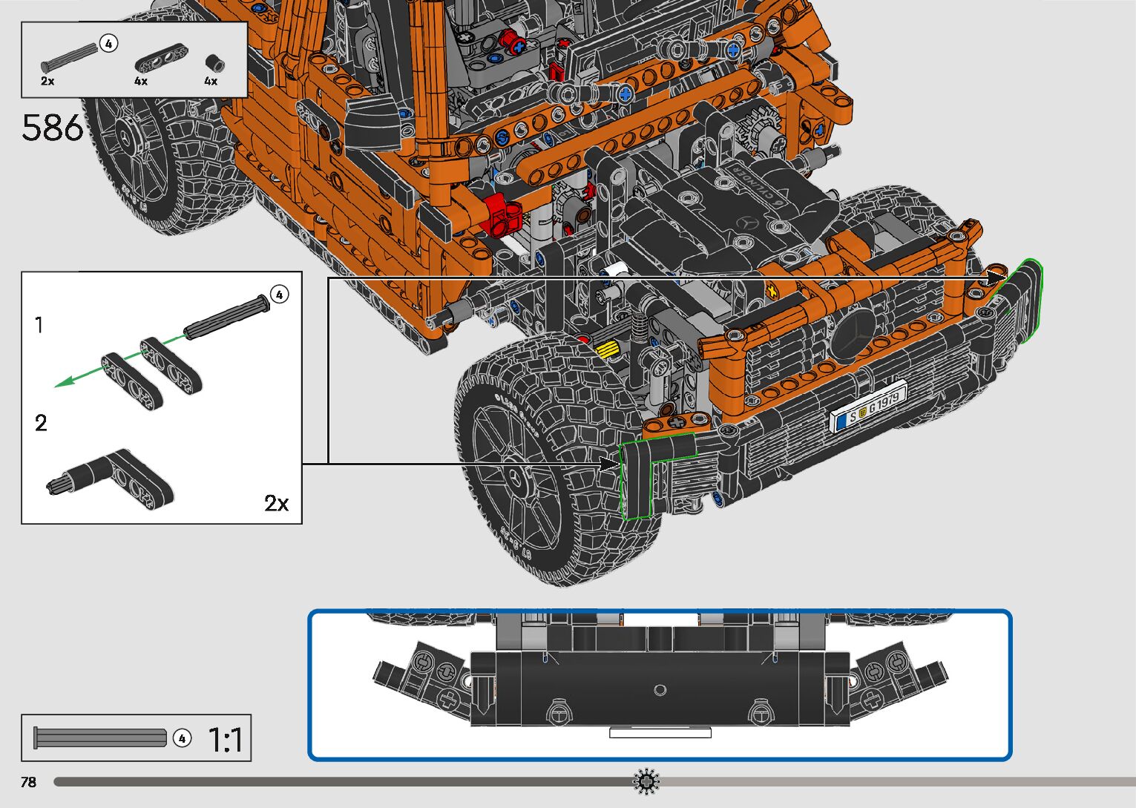Click the yellow piece beside the front suspension spring

click(608, 348)
